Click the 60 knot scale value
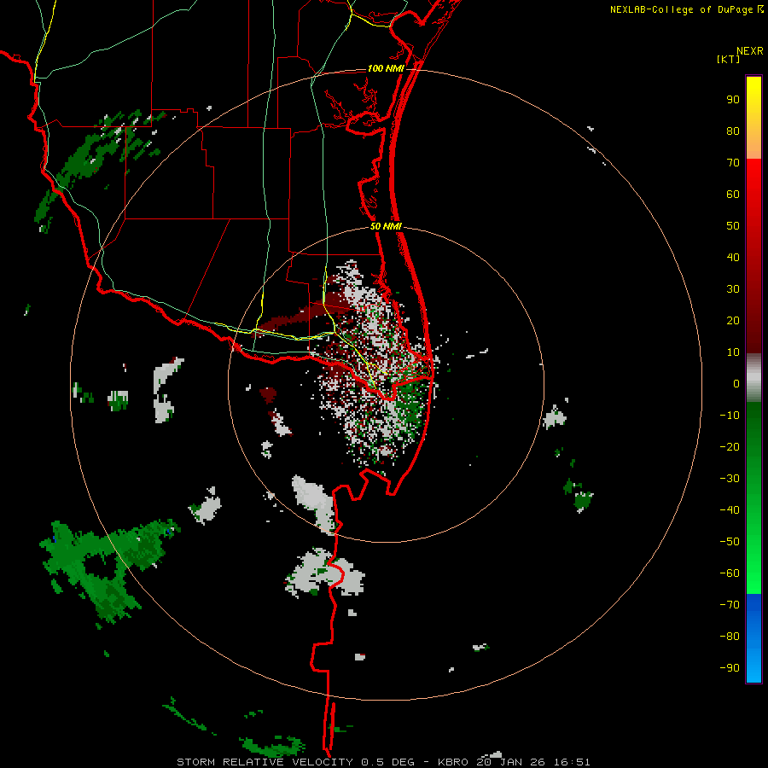 [733, 195]
